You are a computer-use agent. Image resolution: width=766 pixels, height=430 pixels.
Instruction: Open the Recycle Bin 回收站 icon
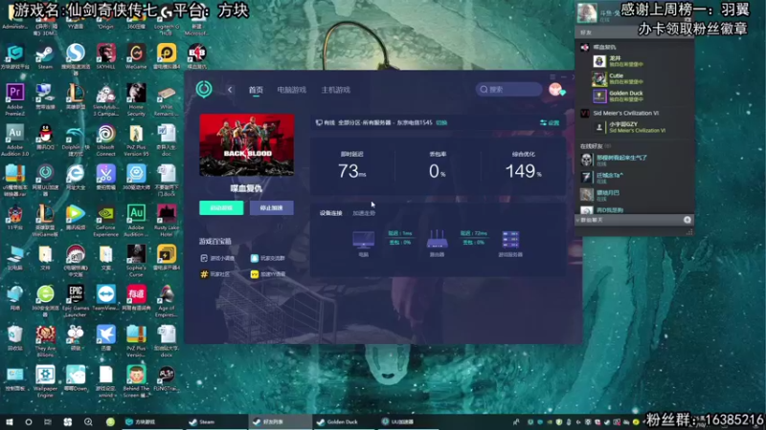coord(14,338)
